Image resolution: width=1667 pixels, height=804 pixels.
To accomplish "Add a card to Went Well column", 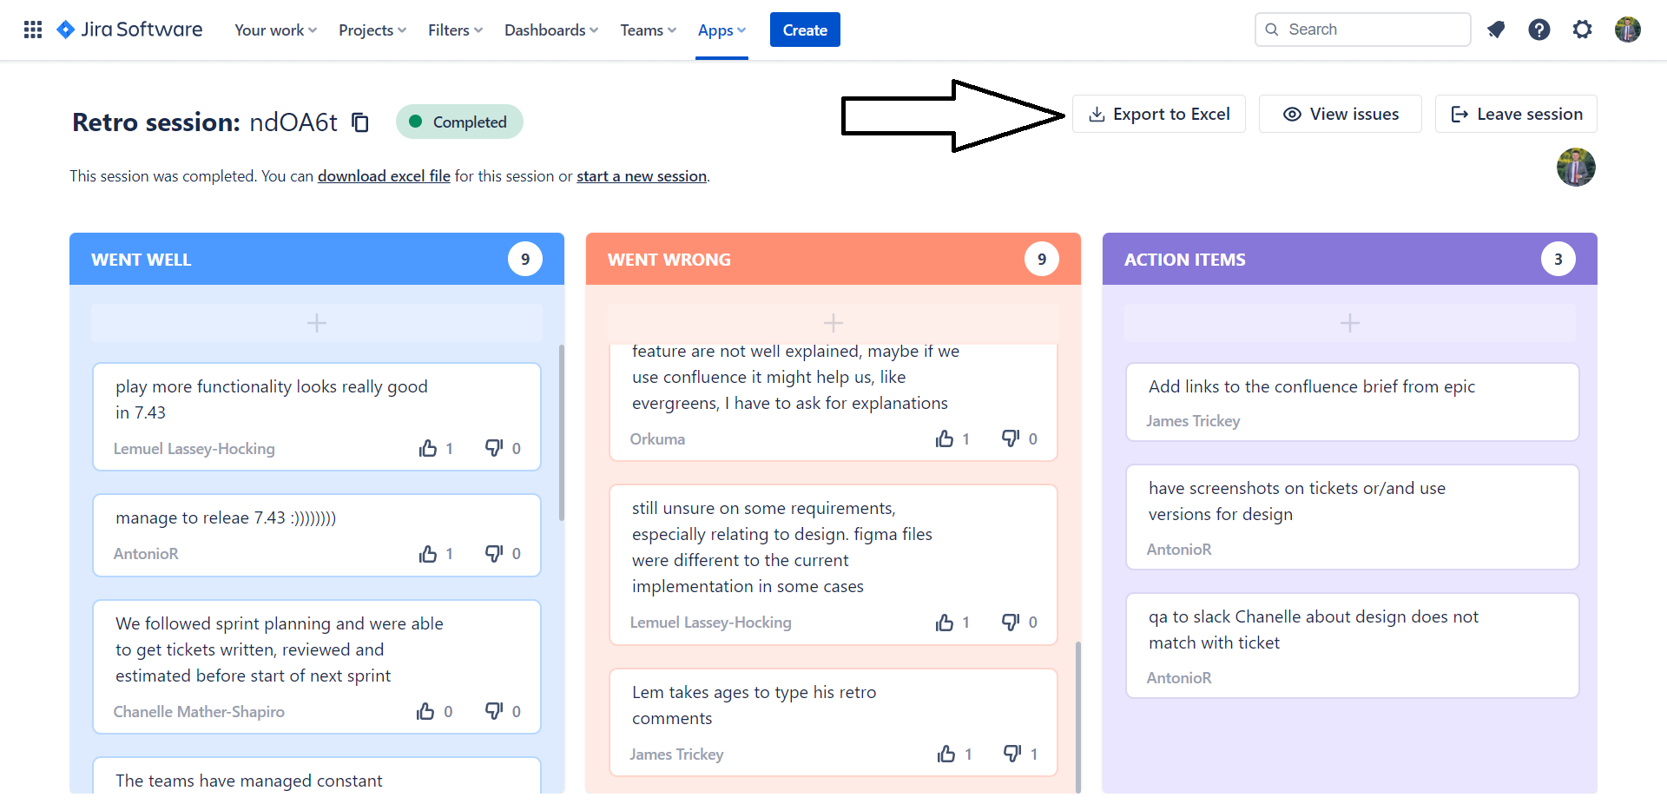I will tap(317, 323).
